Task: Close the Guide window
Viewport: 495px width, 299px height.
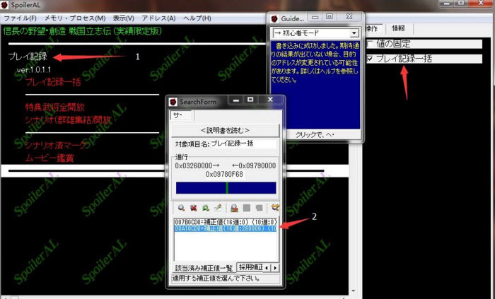Action: point(349,16)
